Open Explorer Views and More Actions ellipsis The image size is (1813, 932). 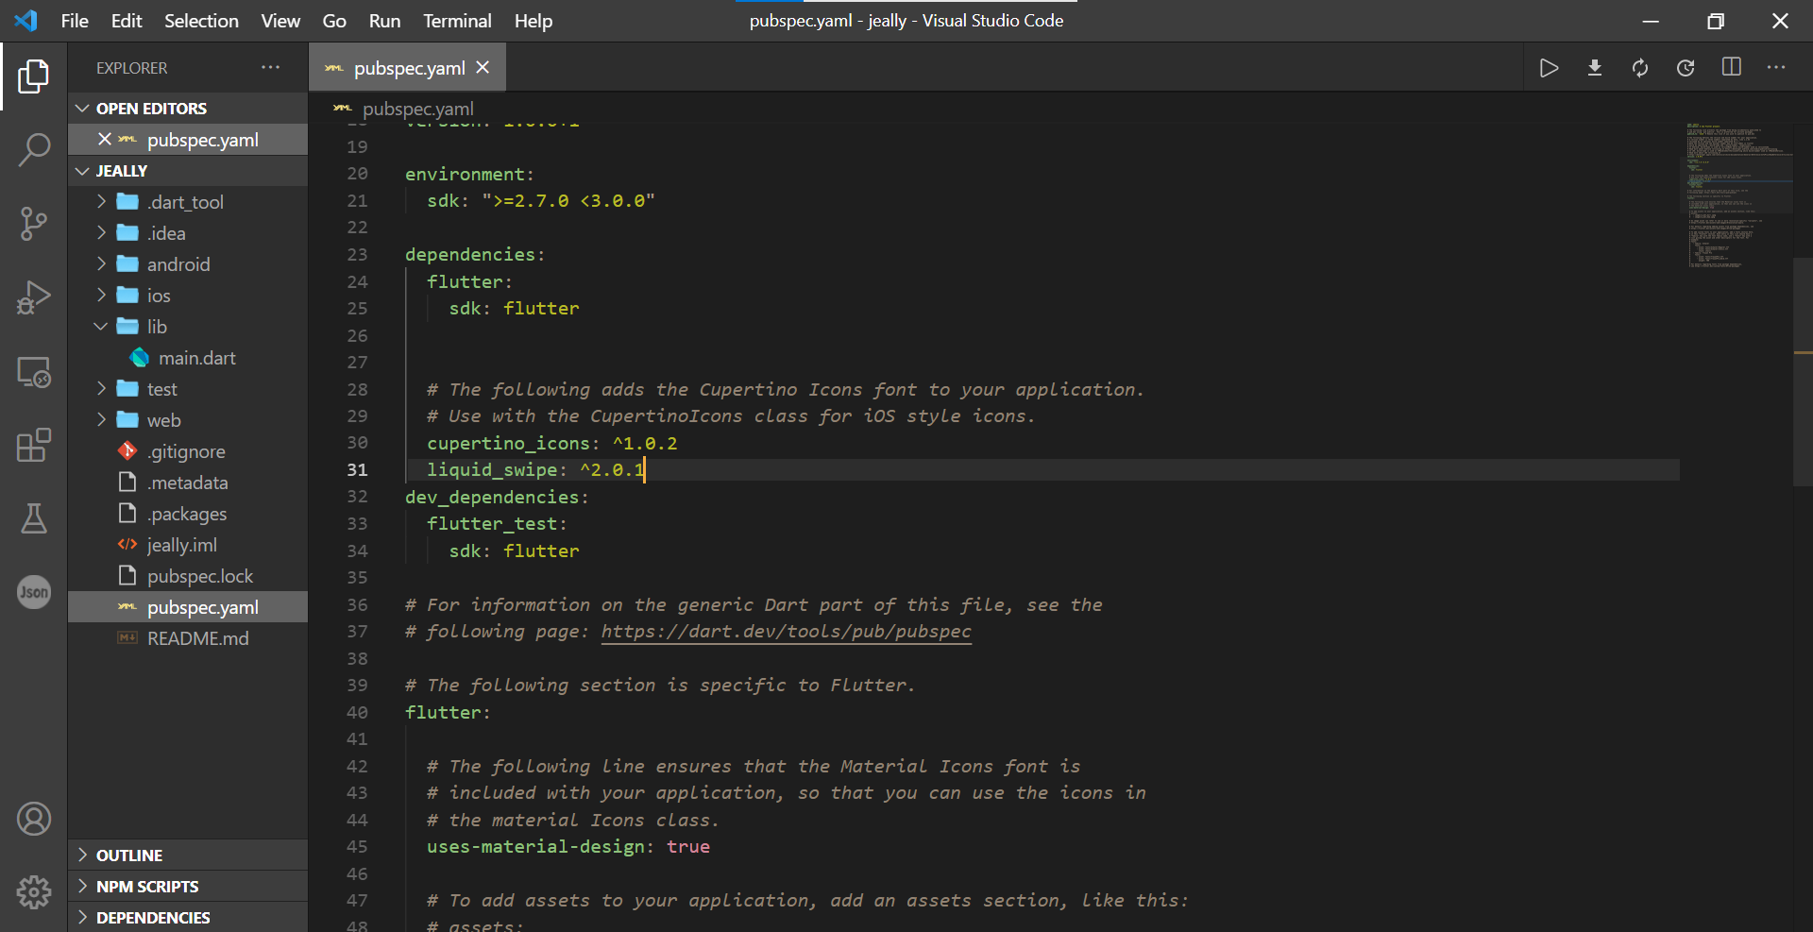[271, 67]
